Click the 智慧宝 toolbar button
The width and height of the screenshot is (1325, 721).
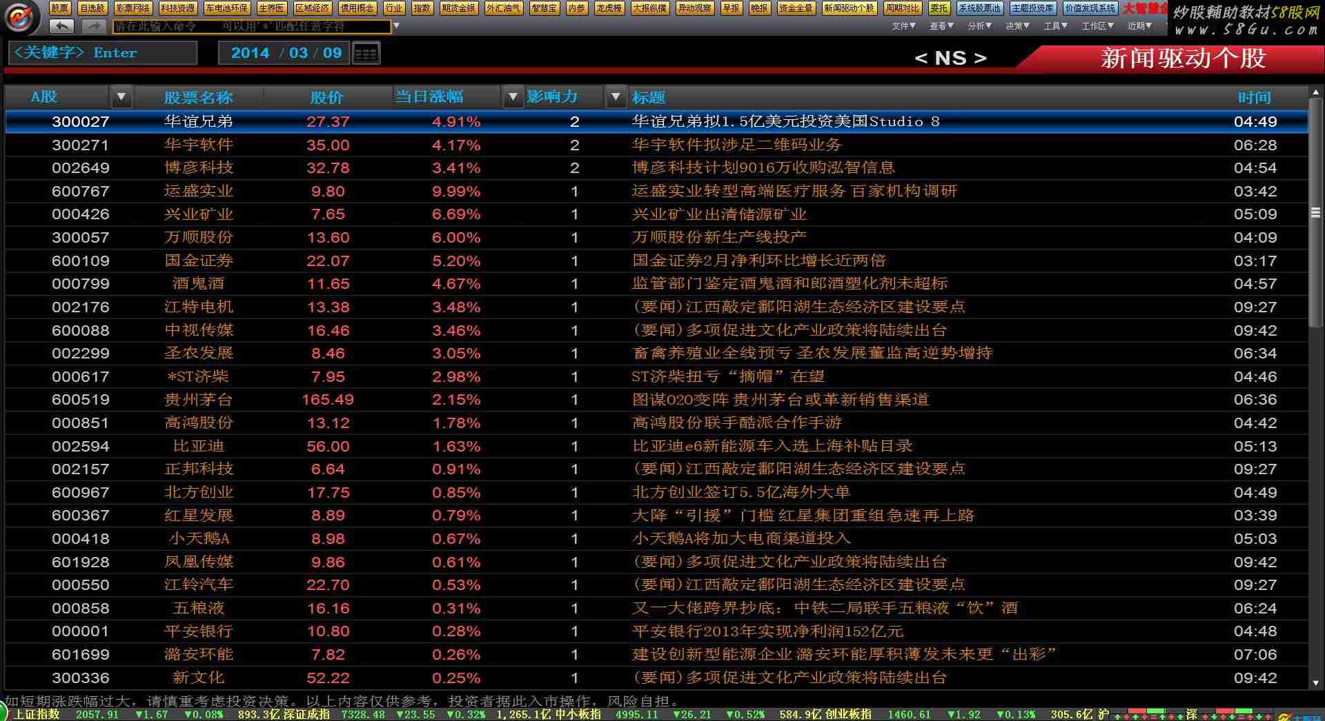[545, 8]
